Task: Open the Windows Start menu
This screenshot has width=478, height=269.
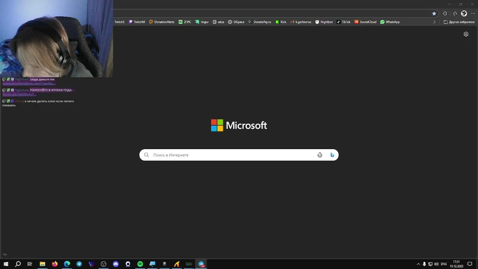Action: pyautogui.click(x=6, y=264)
